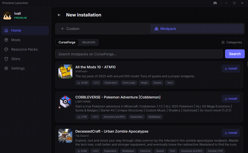This screenshot has height=153, width=248.
Task: Focus the modpack search field
Action: 139,54
